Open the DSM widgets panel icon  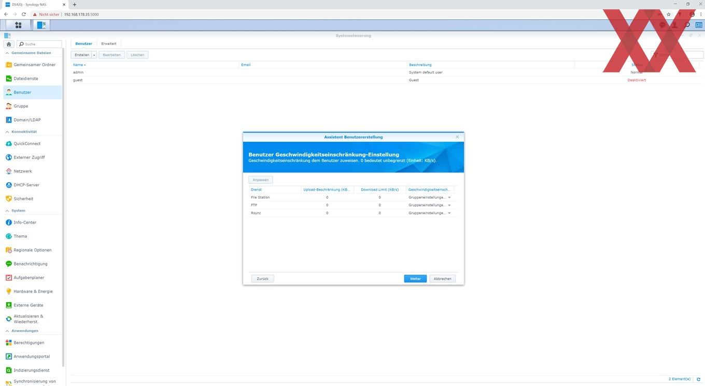699,25
